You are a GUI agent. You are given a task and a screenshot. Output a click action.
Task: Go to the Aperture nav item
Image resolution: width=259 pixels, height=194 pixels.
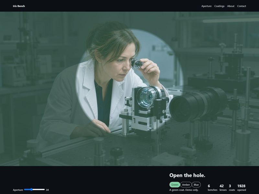point(206,6)
